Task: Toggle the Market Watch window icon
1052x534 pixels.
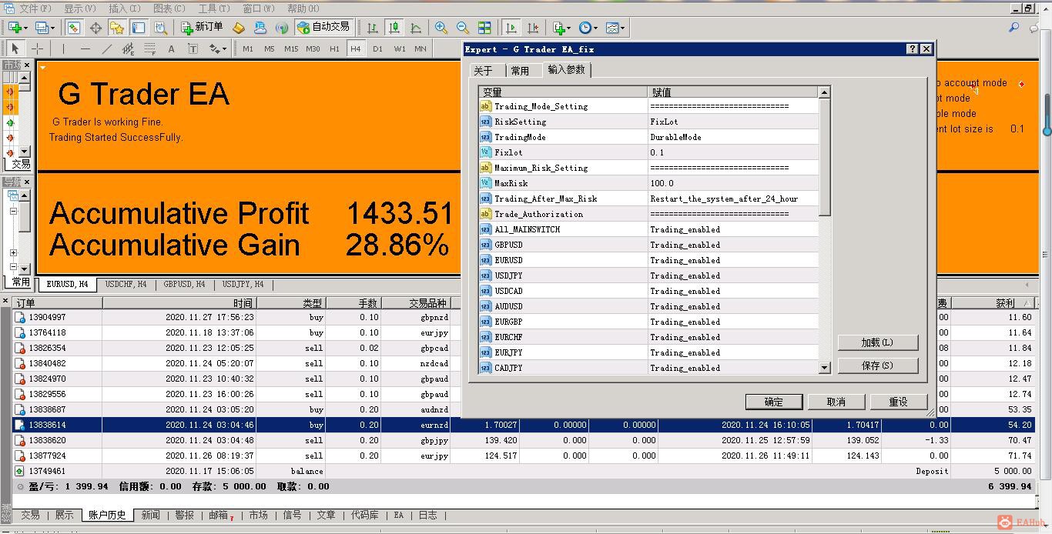Action: tap(73, 28)
